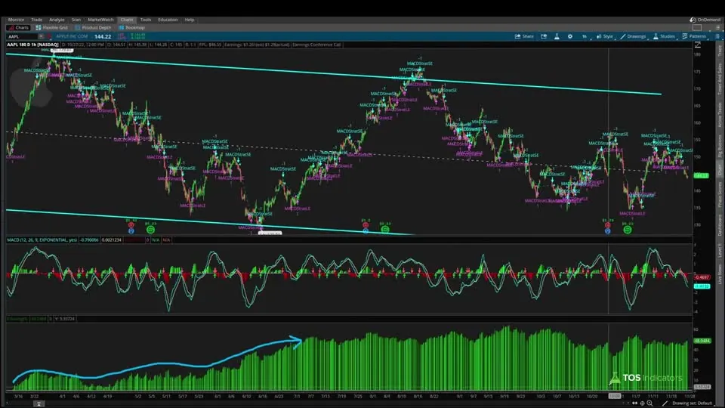Click the expand chart diagonal arrow icon

[698, 45]
